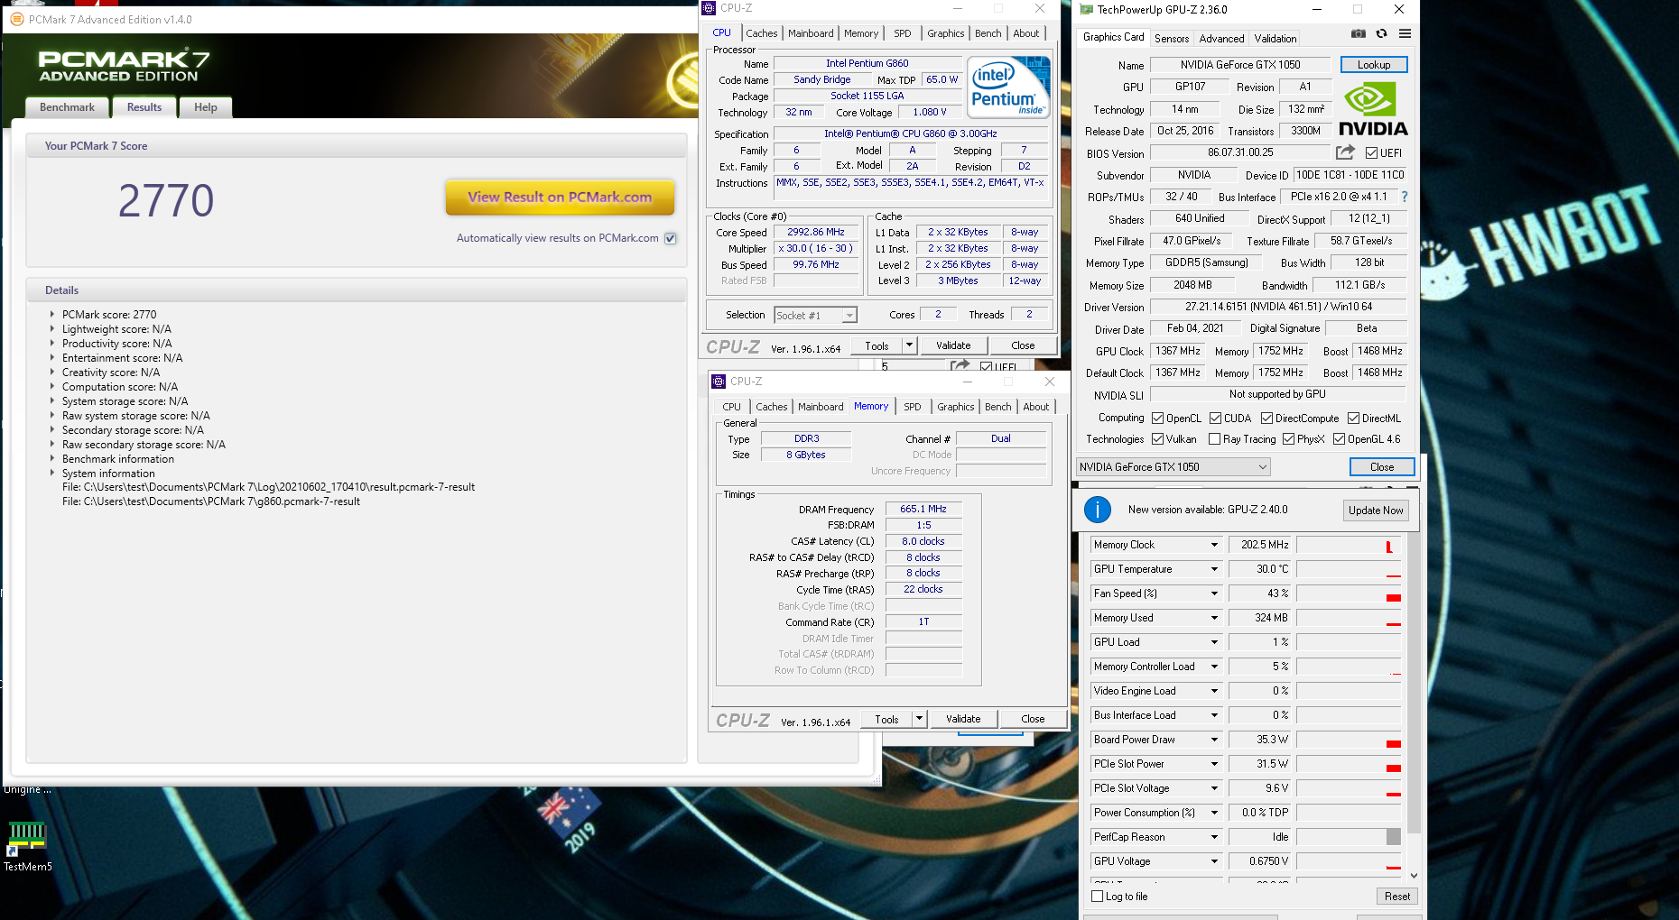The height and width of the screenshot is (920, 1679).
Task: Click the NVIDIA logo in GPU-Z
Action: 1373,110
